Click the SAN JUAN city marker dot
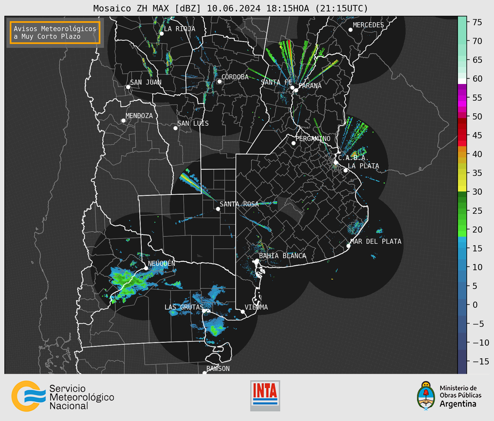The height and width of the screenshot is (421, 494). 128,87
